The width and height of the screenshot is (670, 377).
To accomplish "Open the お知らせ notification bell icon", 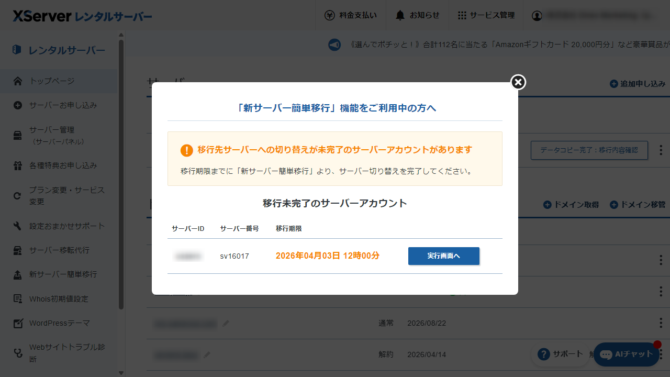I will pos(400,15).
